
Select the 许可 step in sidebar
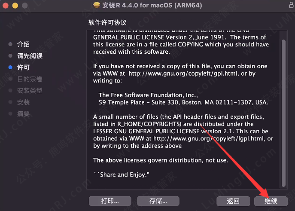(23, 67)
